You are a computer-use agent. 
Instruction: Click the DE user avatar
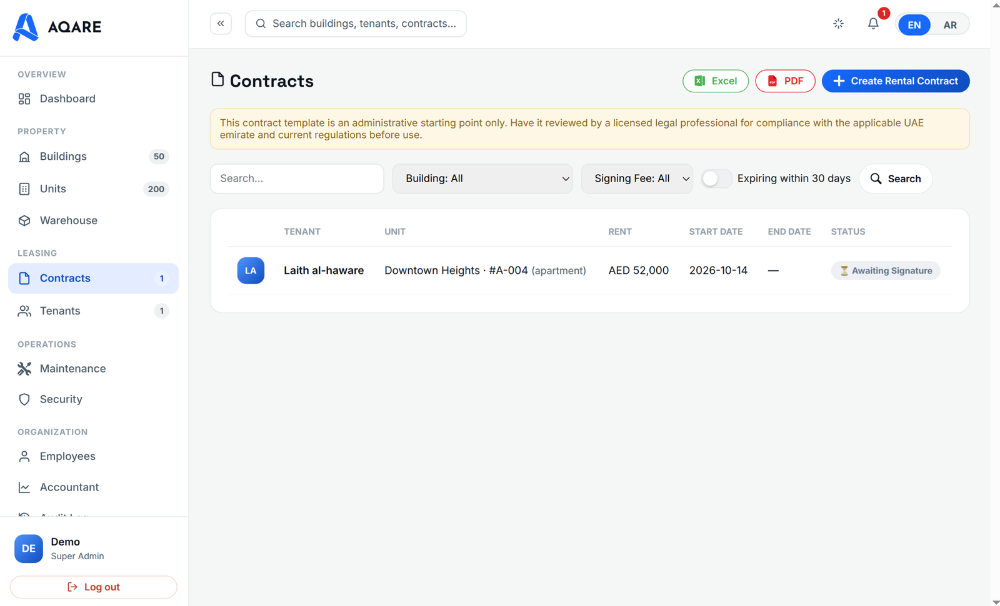click(x=29, y=549)
